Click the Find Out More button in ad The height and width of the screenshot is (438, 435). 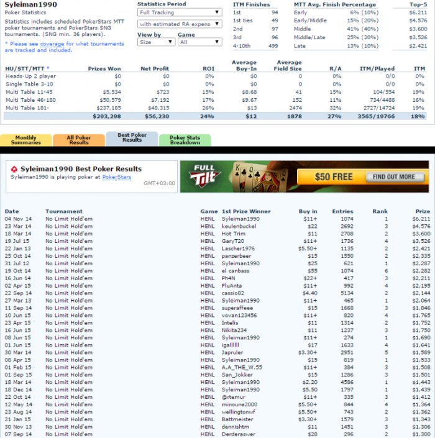coord(395,176)
